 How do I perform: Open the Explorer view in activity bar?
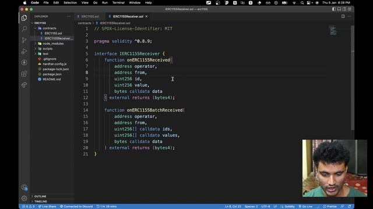24,18
